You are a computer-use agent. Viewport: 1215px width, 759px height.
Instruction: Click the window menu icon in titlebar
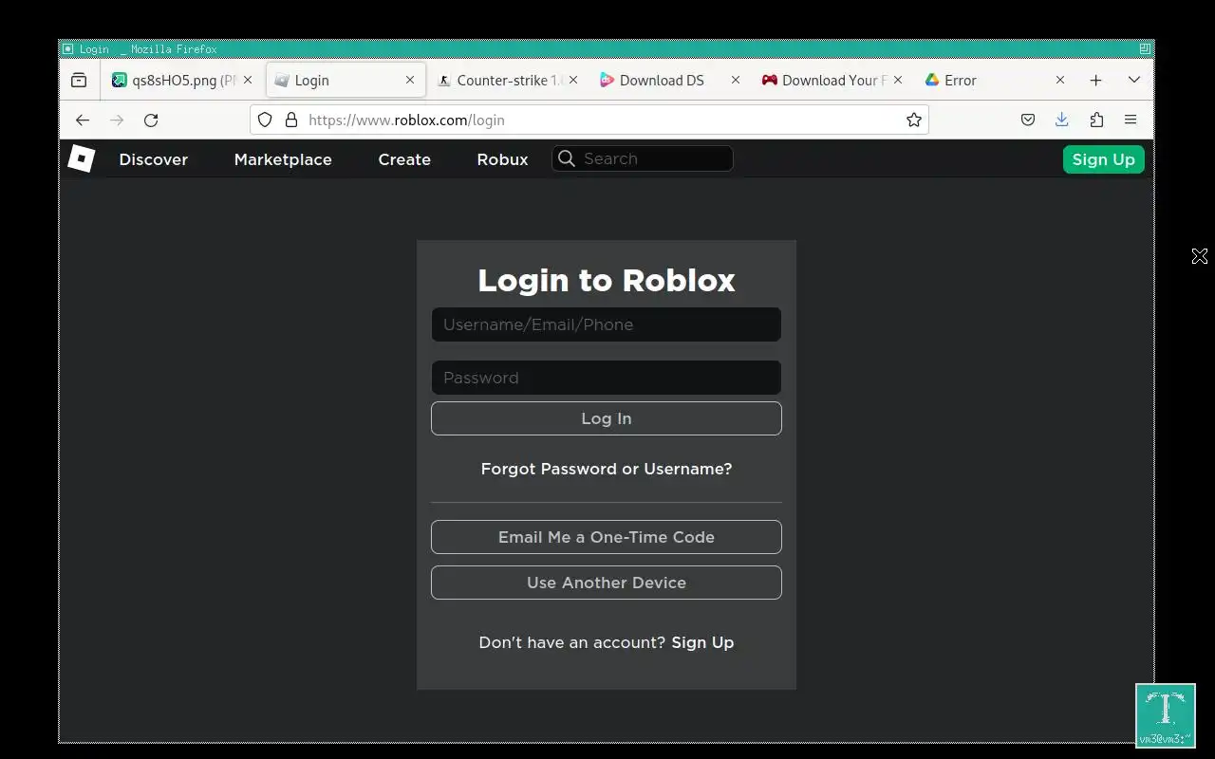coord(67,48)
